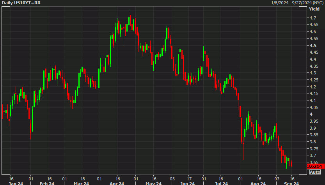The image size is (325, 185).
Task: Select the 3.8 yield axis label
Action: [x=313, y=142]
